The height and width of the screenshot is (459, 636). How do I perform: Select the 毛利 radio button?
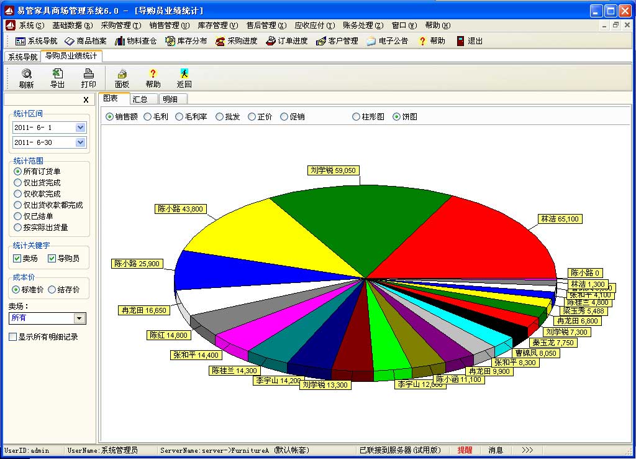click(x=148, y=116)
